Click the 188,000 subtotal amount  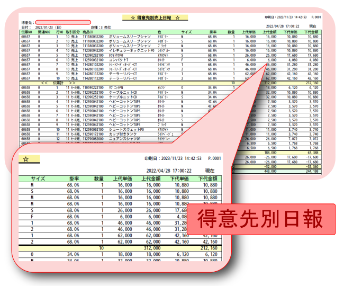270,153
